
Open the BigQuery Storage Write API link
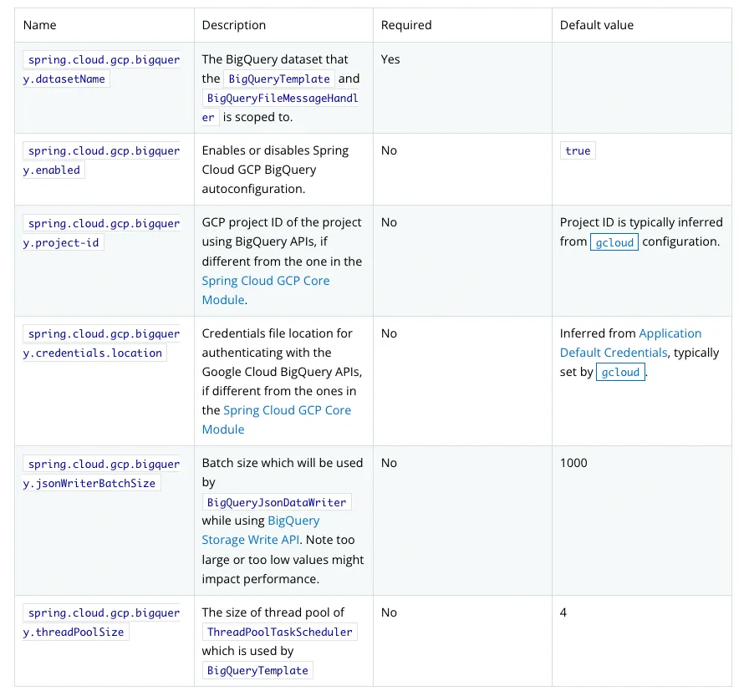[293, 521]
